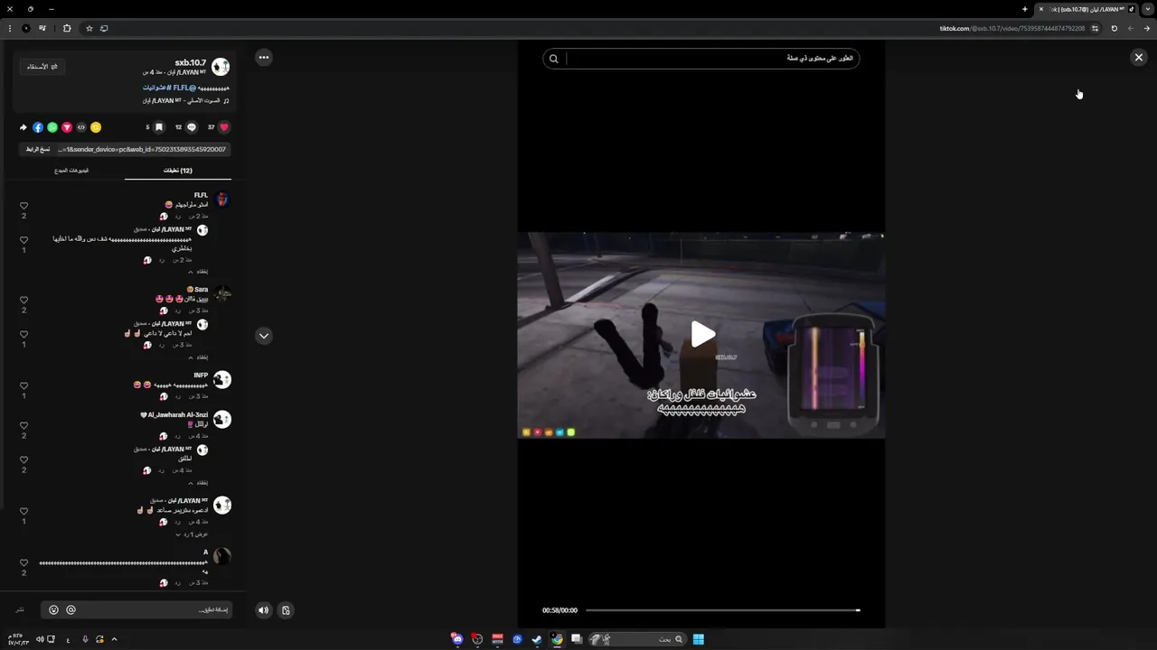Open the browser three-dot menu
This screenshot has width=1157, height=650.
pyautogui.click(x=10, y=28)
